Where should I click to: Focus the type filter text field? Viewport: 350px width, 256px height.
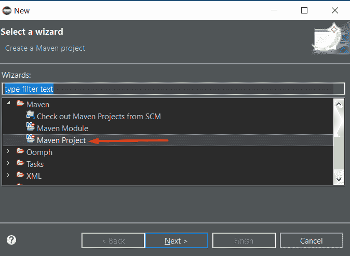(173, 89)
